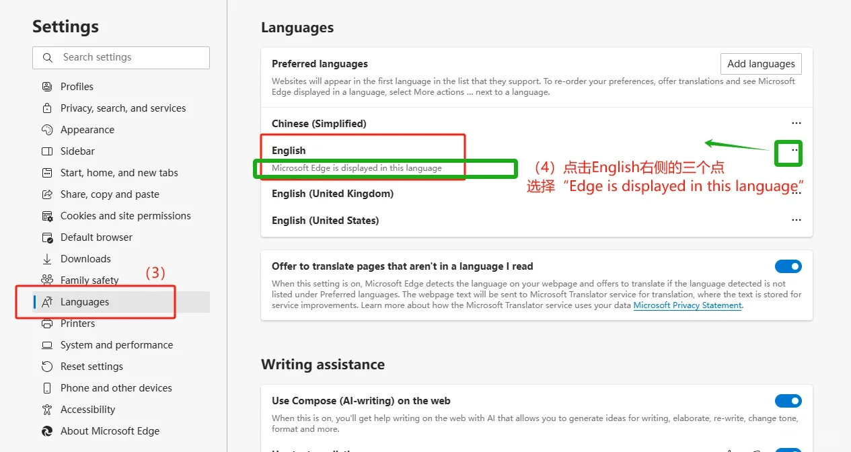Open more actions for English (United States)
The image size is (851, 452).
[x=797, y=220]
